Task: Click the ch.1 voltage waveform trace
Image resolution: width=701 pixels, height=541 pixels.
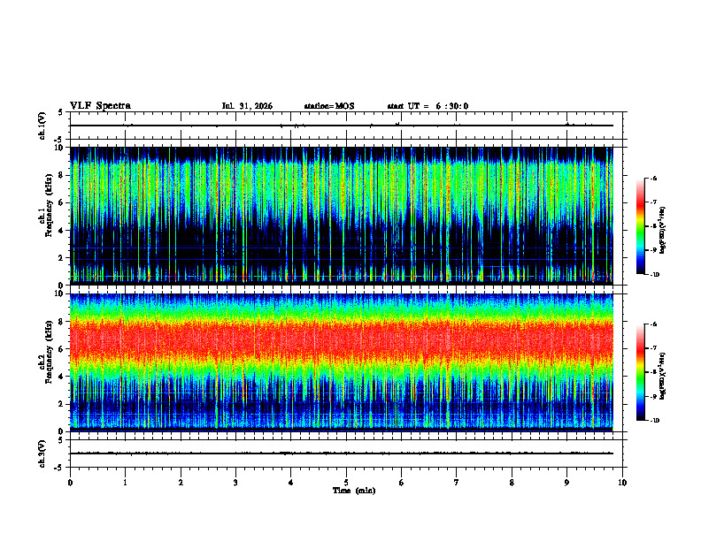Action: 342,126
